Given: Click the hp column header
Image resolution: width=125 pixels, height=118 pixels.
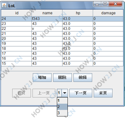Looking at the screenshot, I should coord(78,13).
